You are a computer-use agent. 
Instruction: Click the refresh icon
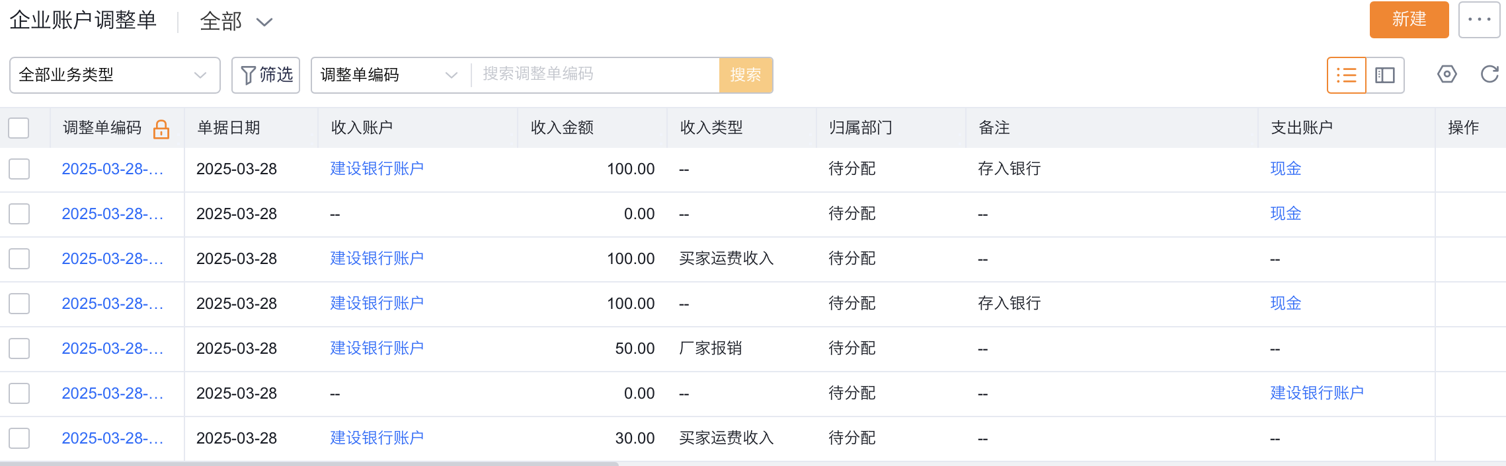coord(1489,75)
